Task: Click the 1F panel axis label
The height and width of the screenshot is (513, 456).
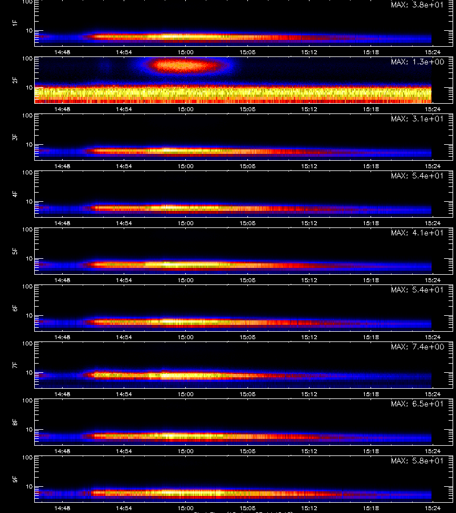Action: pyautogui.click(x=15, y=23)
